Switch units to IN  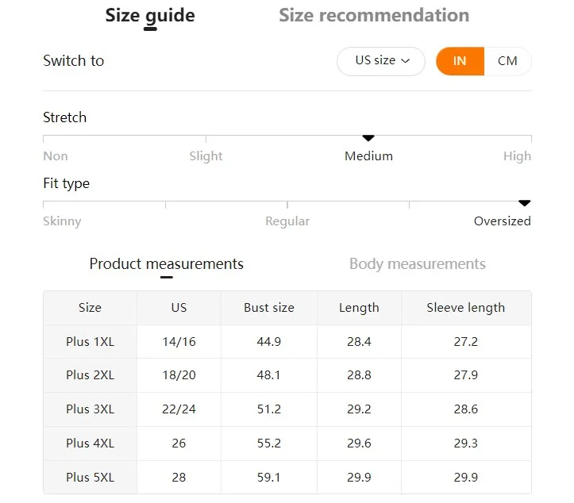tap(460, 61)
